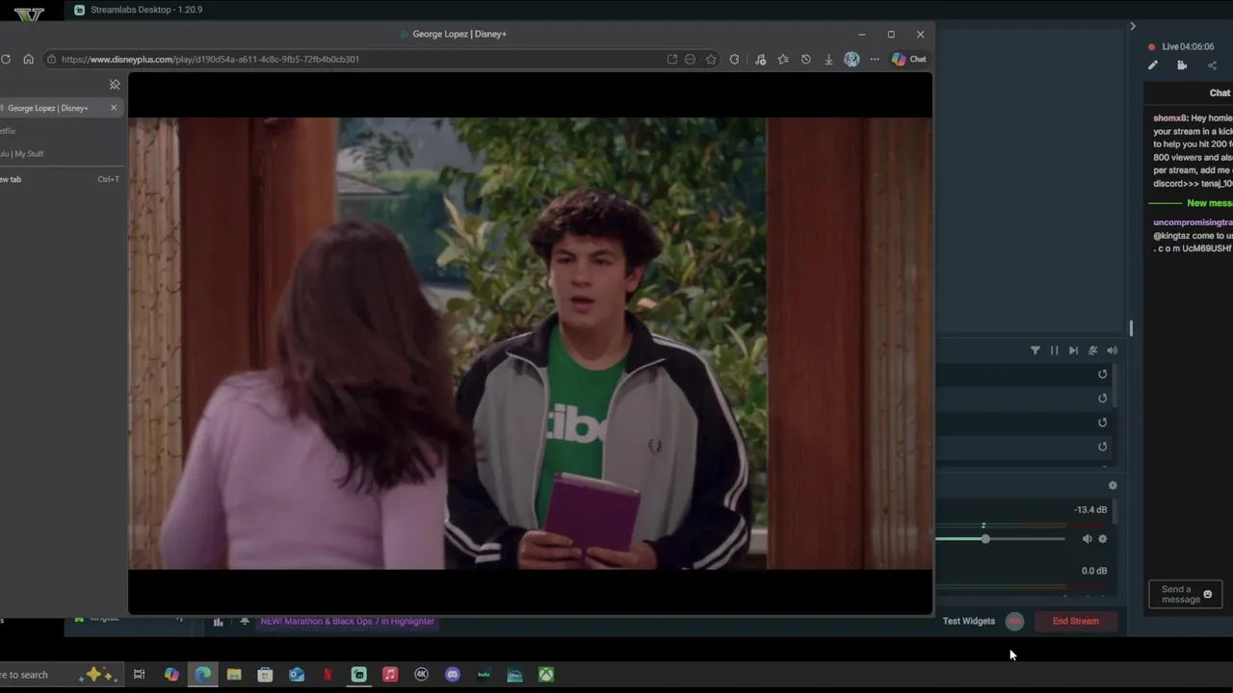Screen dimensions: 1233x693
Task: Share the stream via share icon
Action: pyautogui.click(x=1212, y=65)
